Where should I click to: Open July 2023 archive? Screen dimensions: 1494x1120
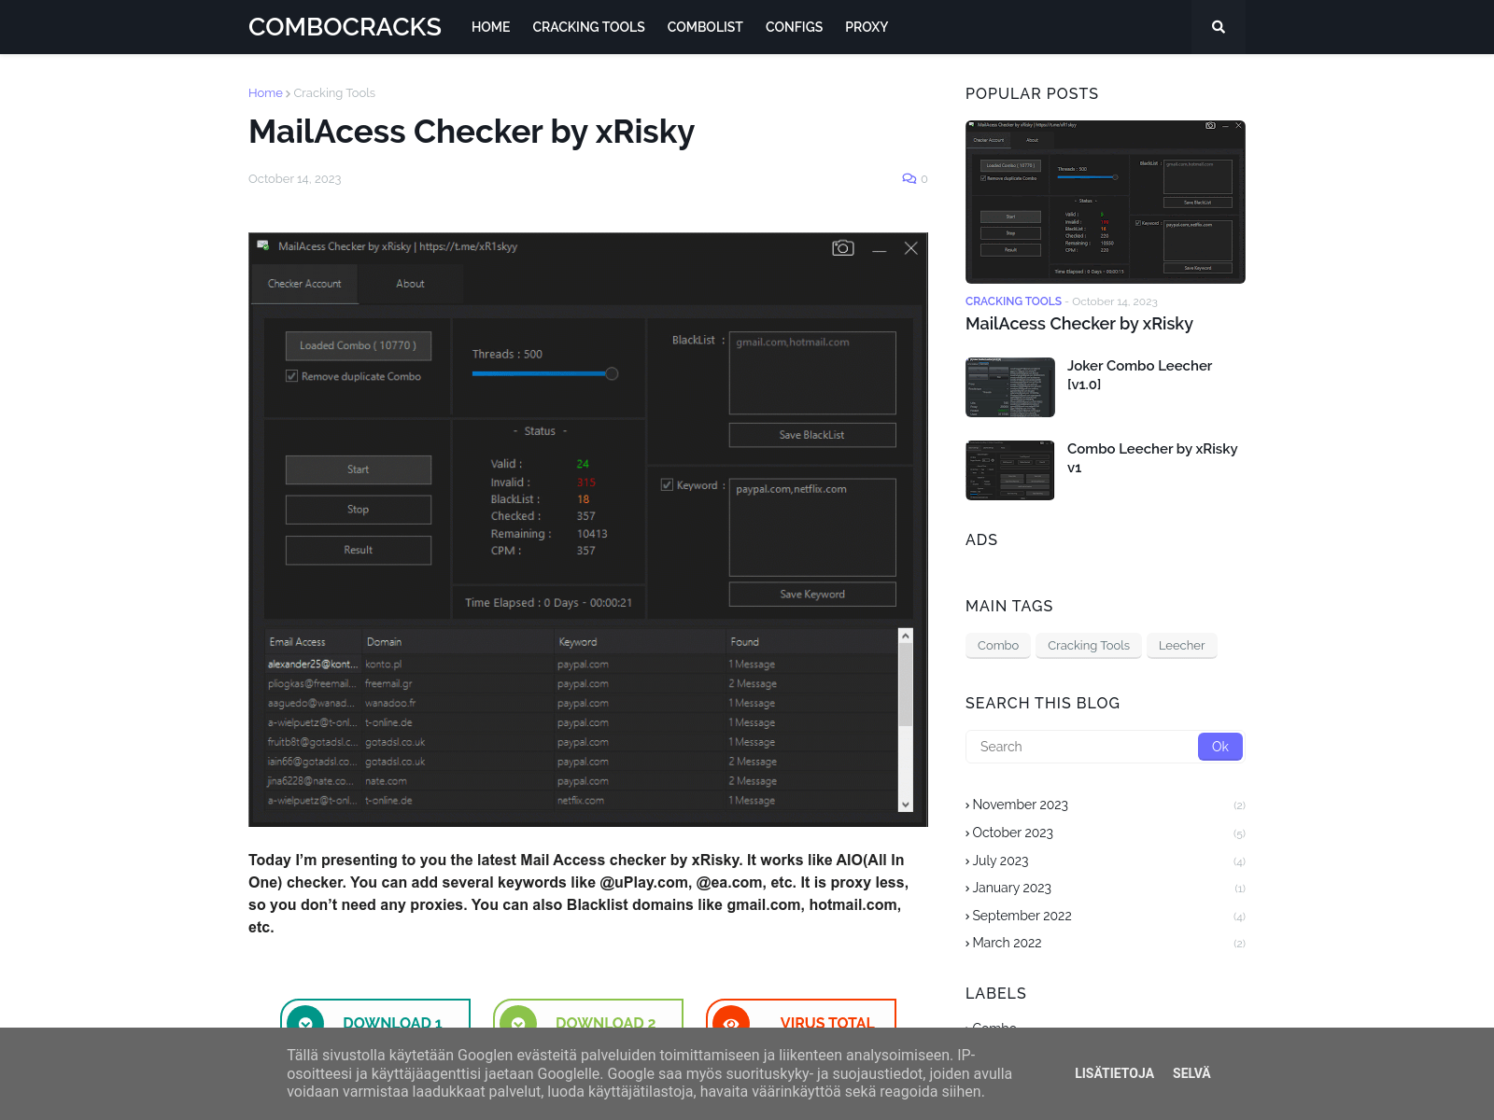pos(1001,861)
